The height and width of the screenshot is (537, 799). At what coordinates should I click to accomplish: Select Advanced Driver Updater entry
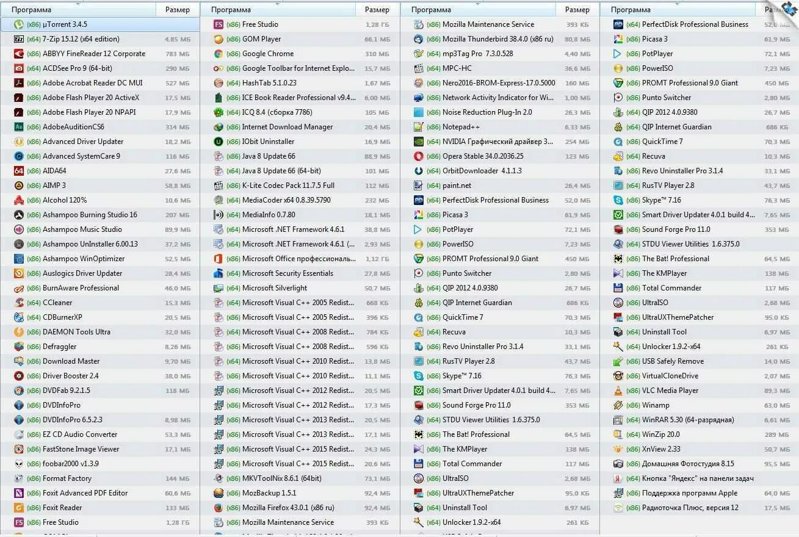click(x=100, y=142)
